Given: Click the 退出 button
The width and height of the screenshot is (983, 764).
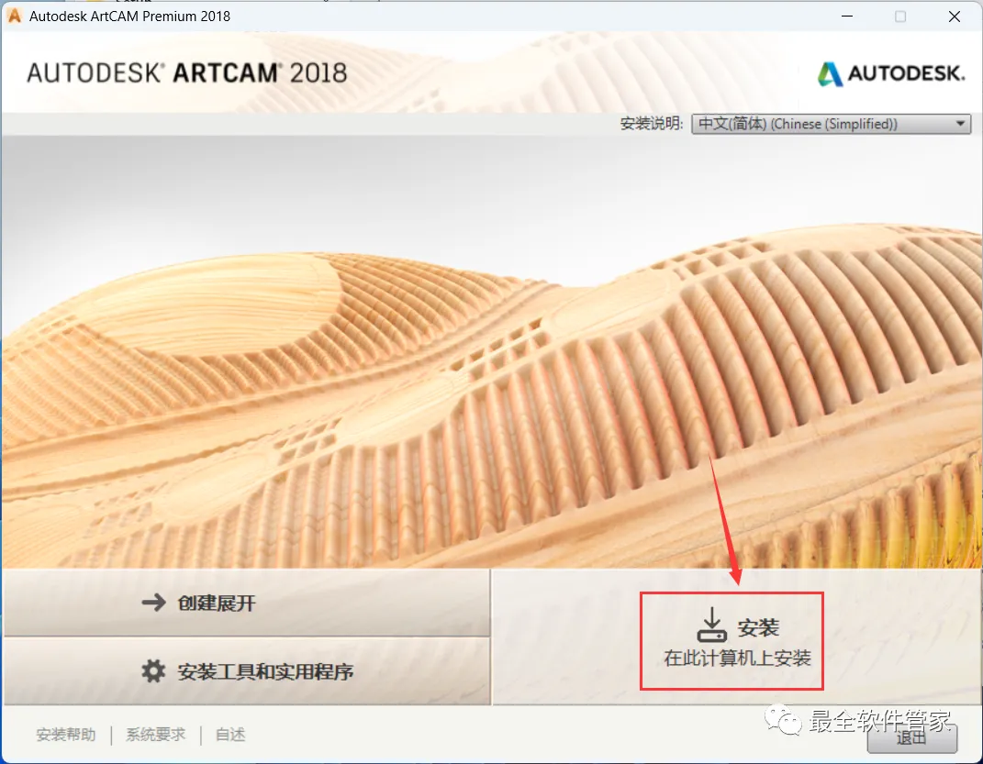Looking at the screenshot, I should 912,738.
